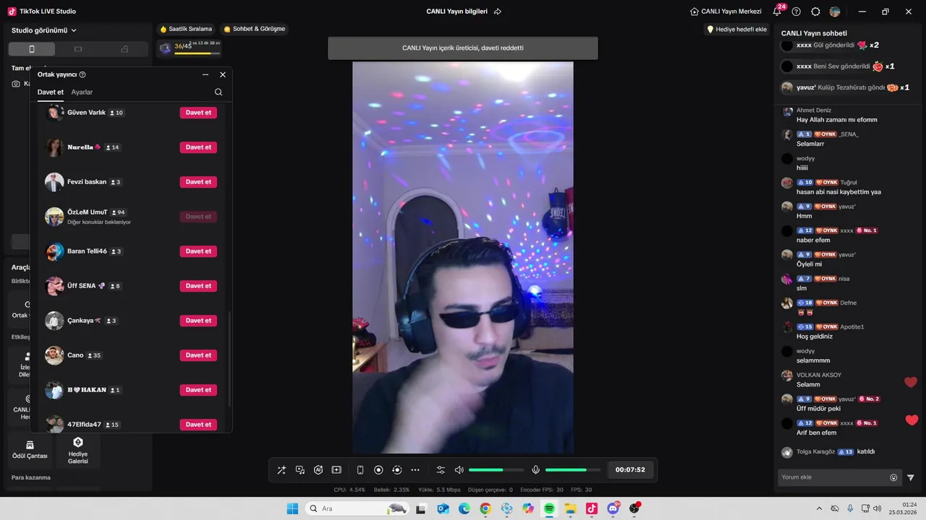Screen dimensions: 926x520
Task: Open the help question mark icon in title bar
Action: tap(797, 12)
